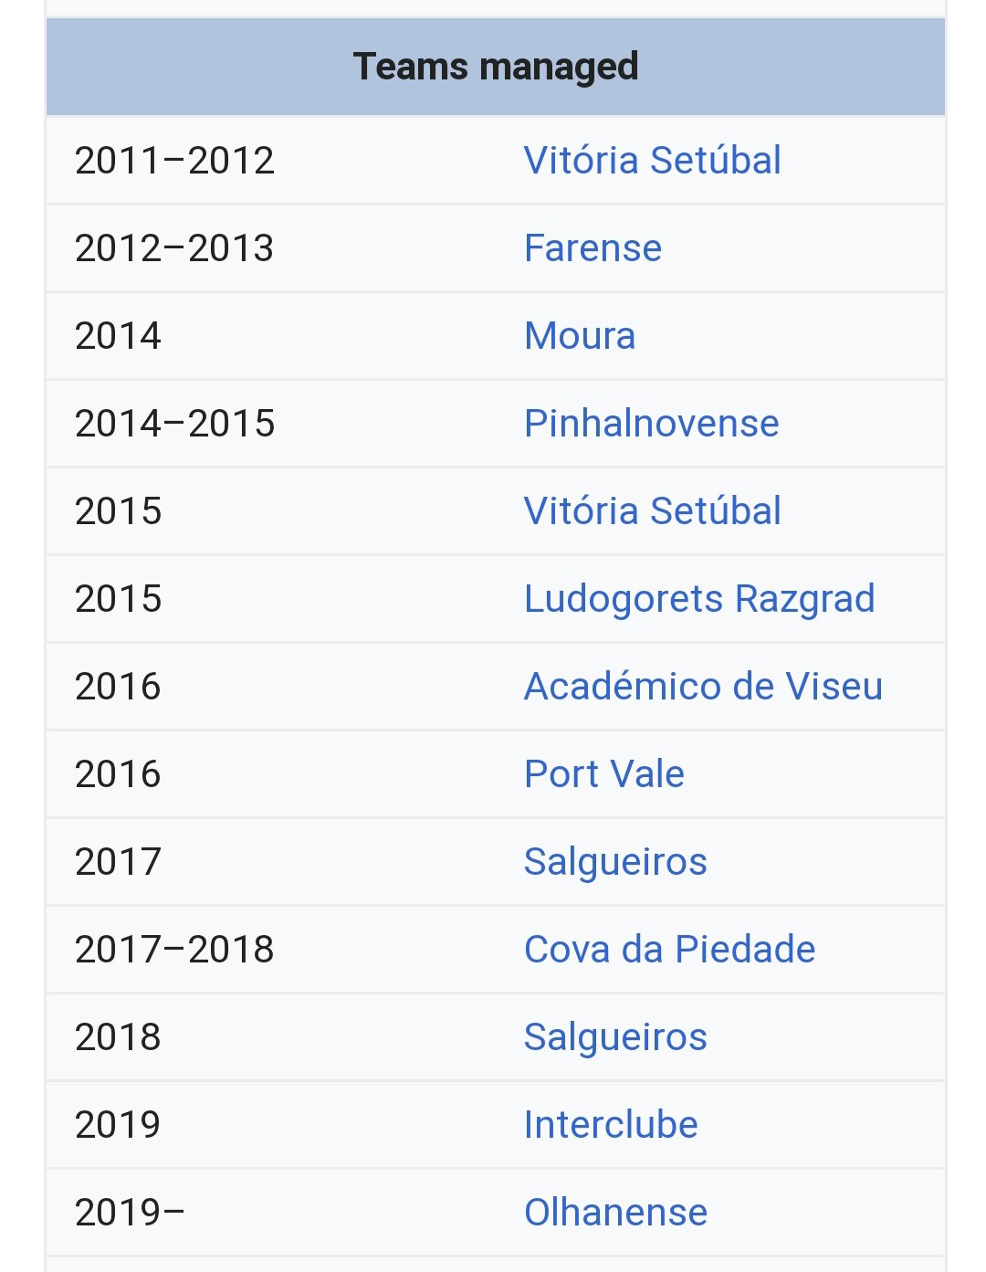The image size is (986, 1272).
Task: Click the 2014 date beside Moura
Action: 118,336
